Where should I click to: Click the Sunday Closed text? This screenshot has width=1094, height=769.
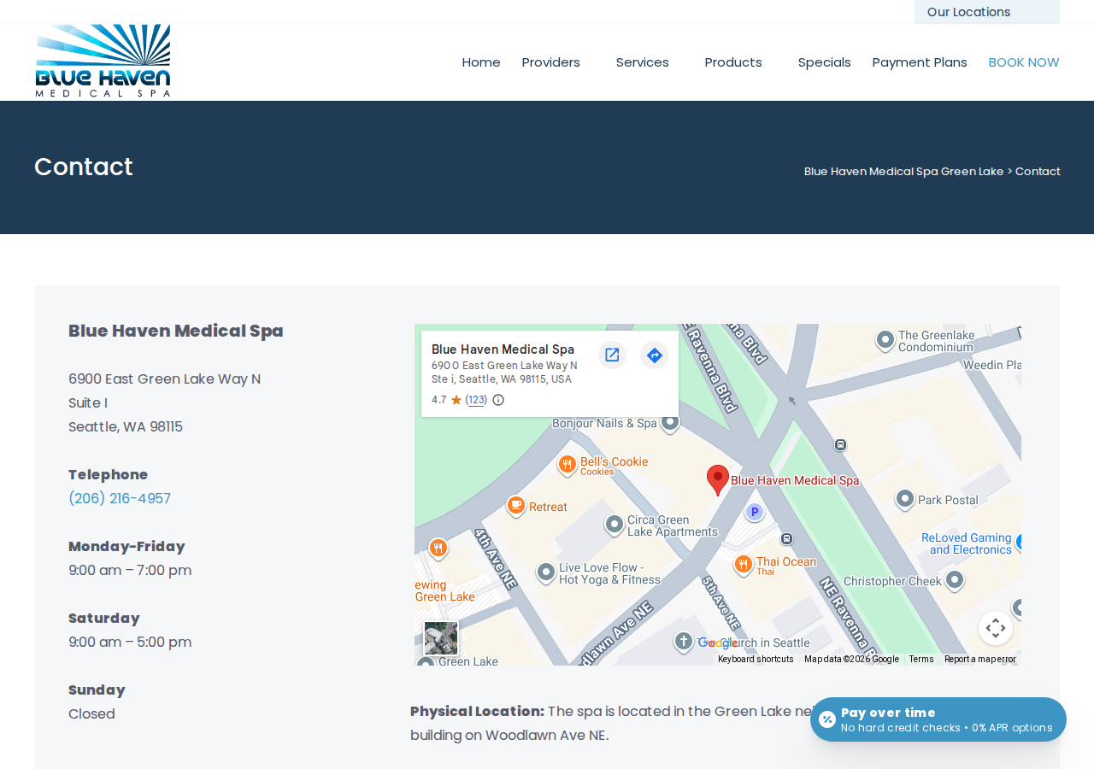(x=91, y=713)
